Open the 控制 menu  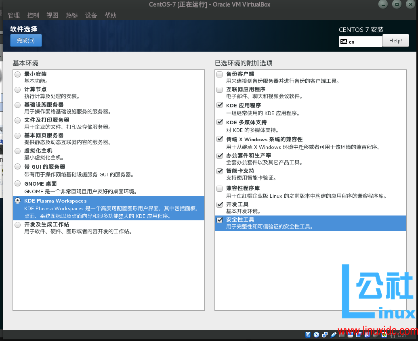point(33,15)
